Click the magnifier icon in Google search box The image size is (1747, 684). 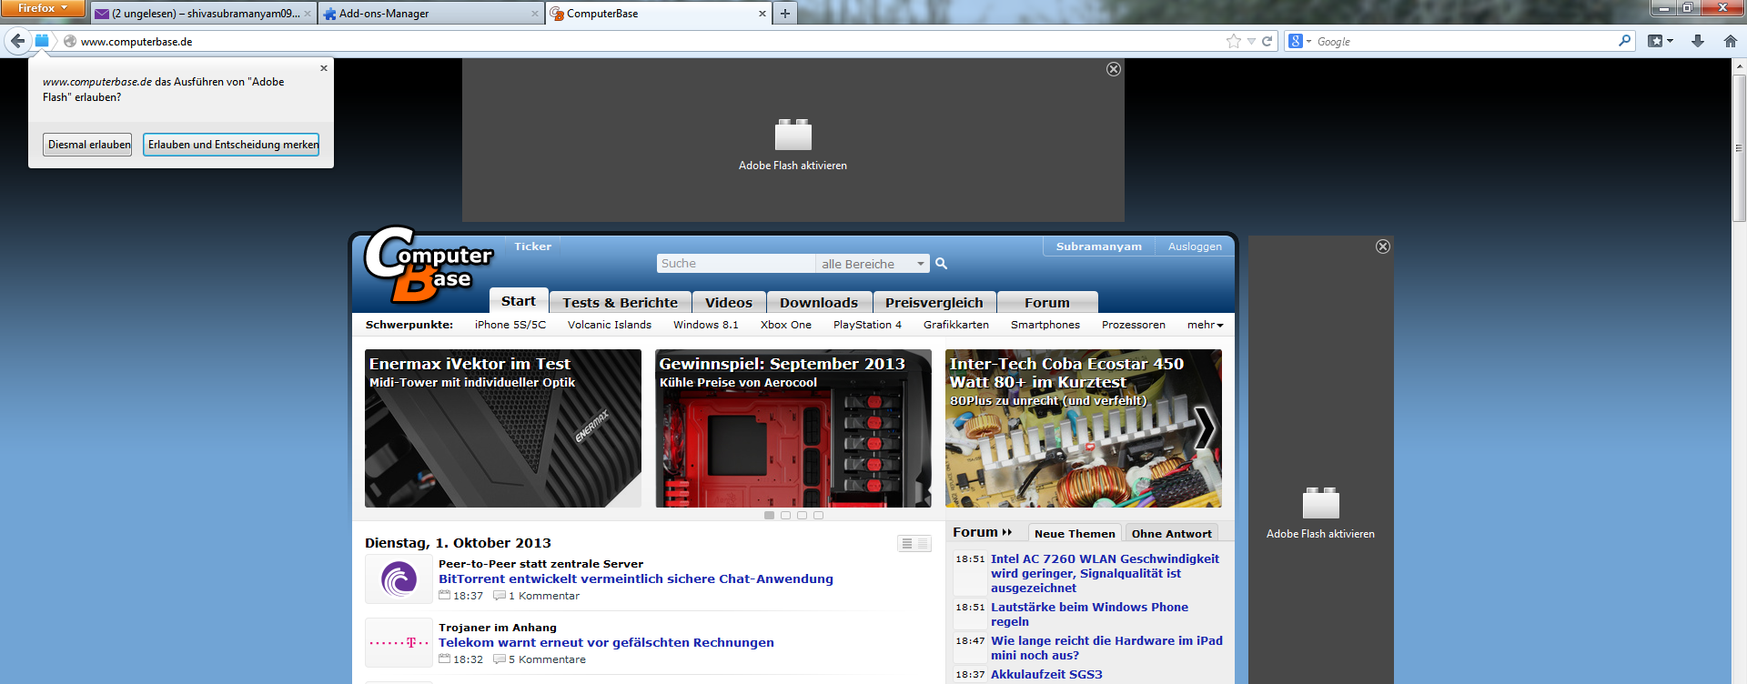click(1625, 41)
